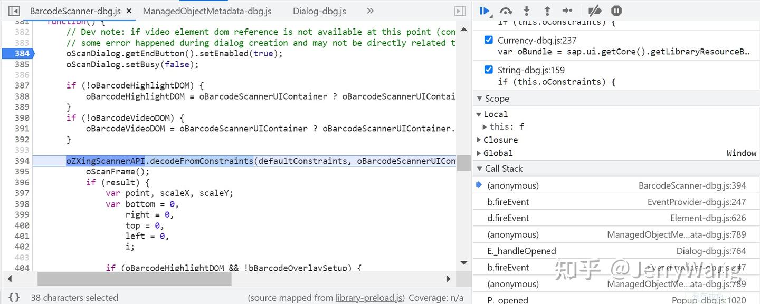Uncheck the String-dbg.js:159 breakpoint
The height and width of the screenshot is (304, 760).
coord(488,70)
